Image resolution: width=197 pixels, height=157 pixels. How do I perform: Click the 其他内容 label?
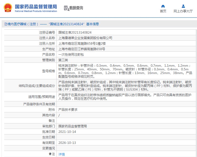(x=49, y=115)
